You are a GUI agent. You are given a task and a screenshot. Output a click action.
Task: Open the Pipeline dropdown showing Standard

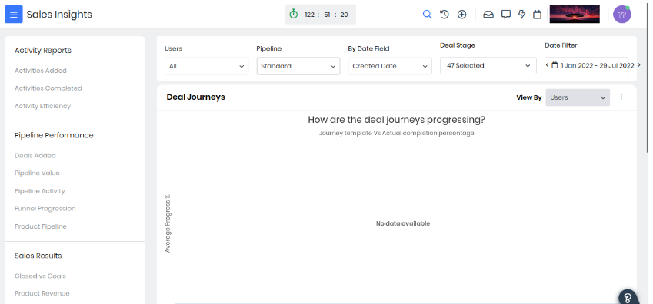click(298, 66)
